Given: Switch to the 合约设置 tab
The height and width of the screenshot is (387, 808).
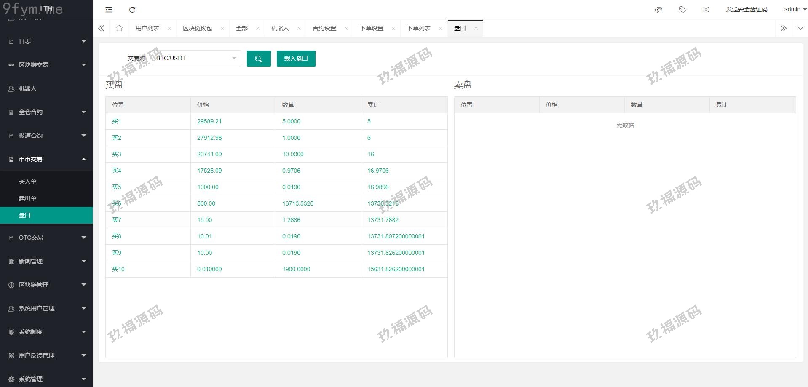Looking at the screenshot, I should tap(324, 28).
